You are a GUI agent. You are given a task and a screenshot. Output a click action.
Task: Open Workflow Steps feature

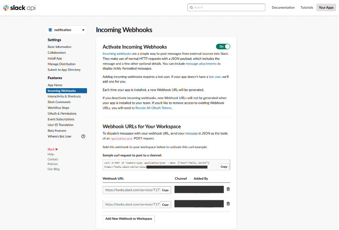58,108
